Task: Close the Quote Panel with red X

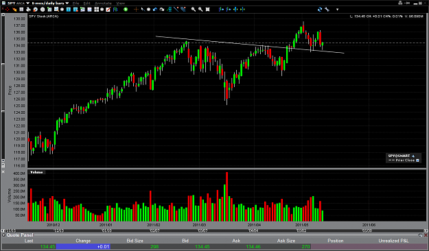Action: pyautogui.click(x=426, y=235)
